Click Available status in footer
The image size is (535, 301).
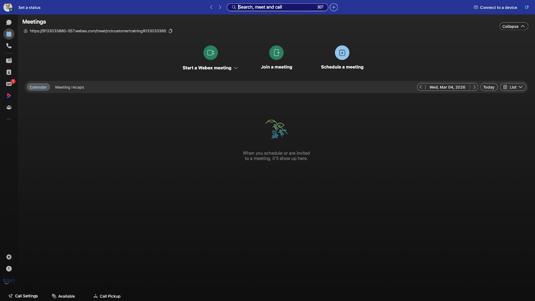(x=64, y=296)
